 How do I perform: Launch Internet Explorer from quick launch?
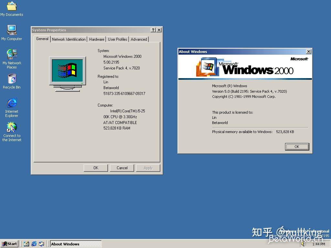[34, 244]
